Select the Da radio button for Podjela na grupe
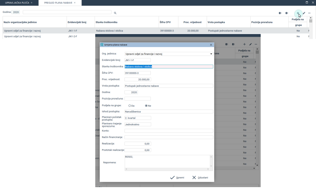 pyautogui.click(x=130, y=106)
